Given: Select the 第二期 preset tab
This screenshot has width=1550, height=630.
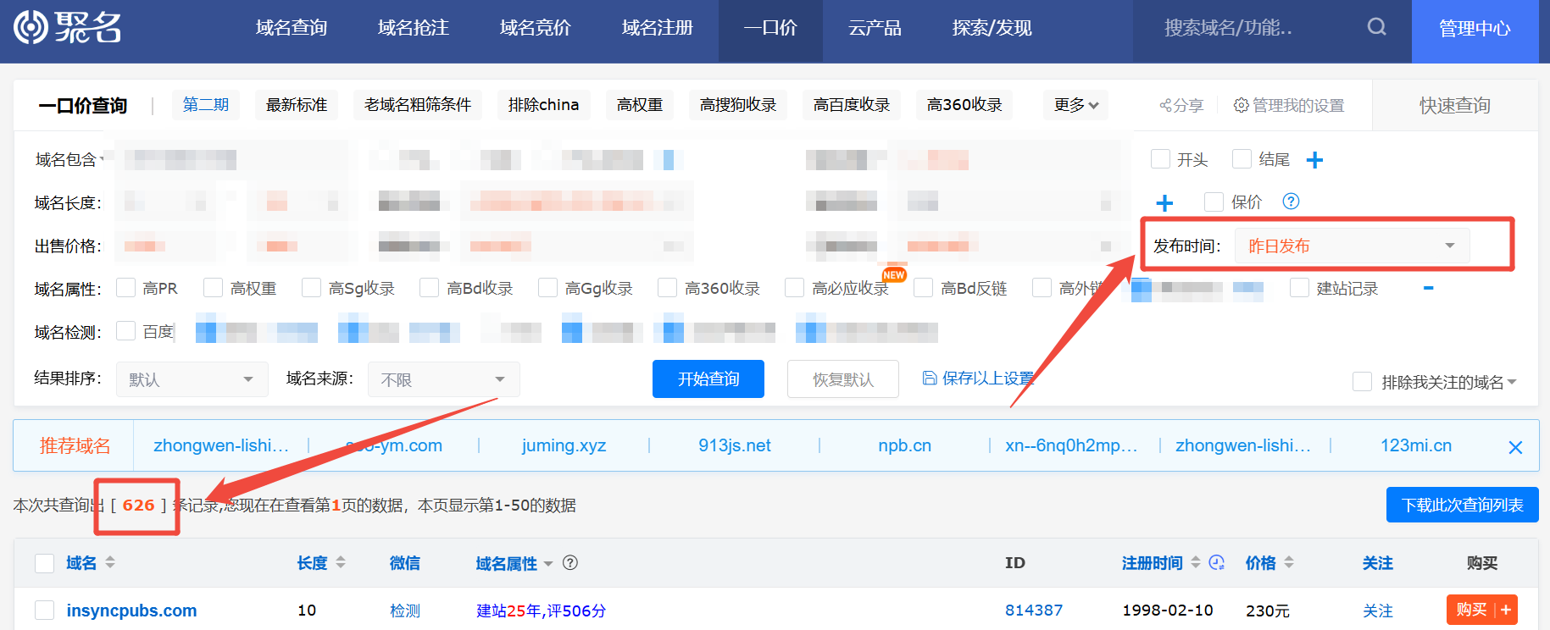Looking at the screenshot, I should 206,105.
